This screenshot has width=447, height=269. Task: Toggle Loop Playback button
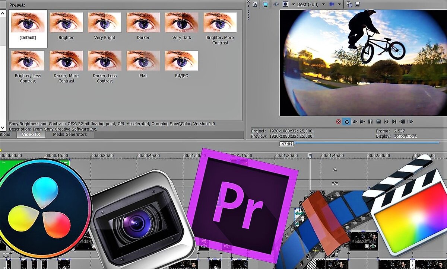[346, 121]
